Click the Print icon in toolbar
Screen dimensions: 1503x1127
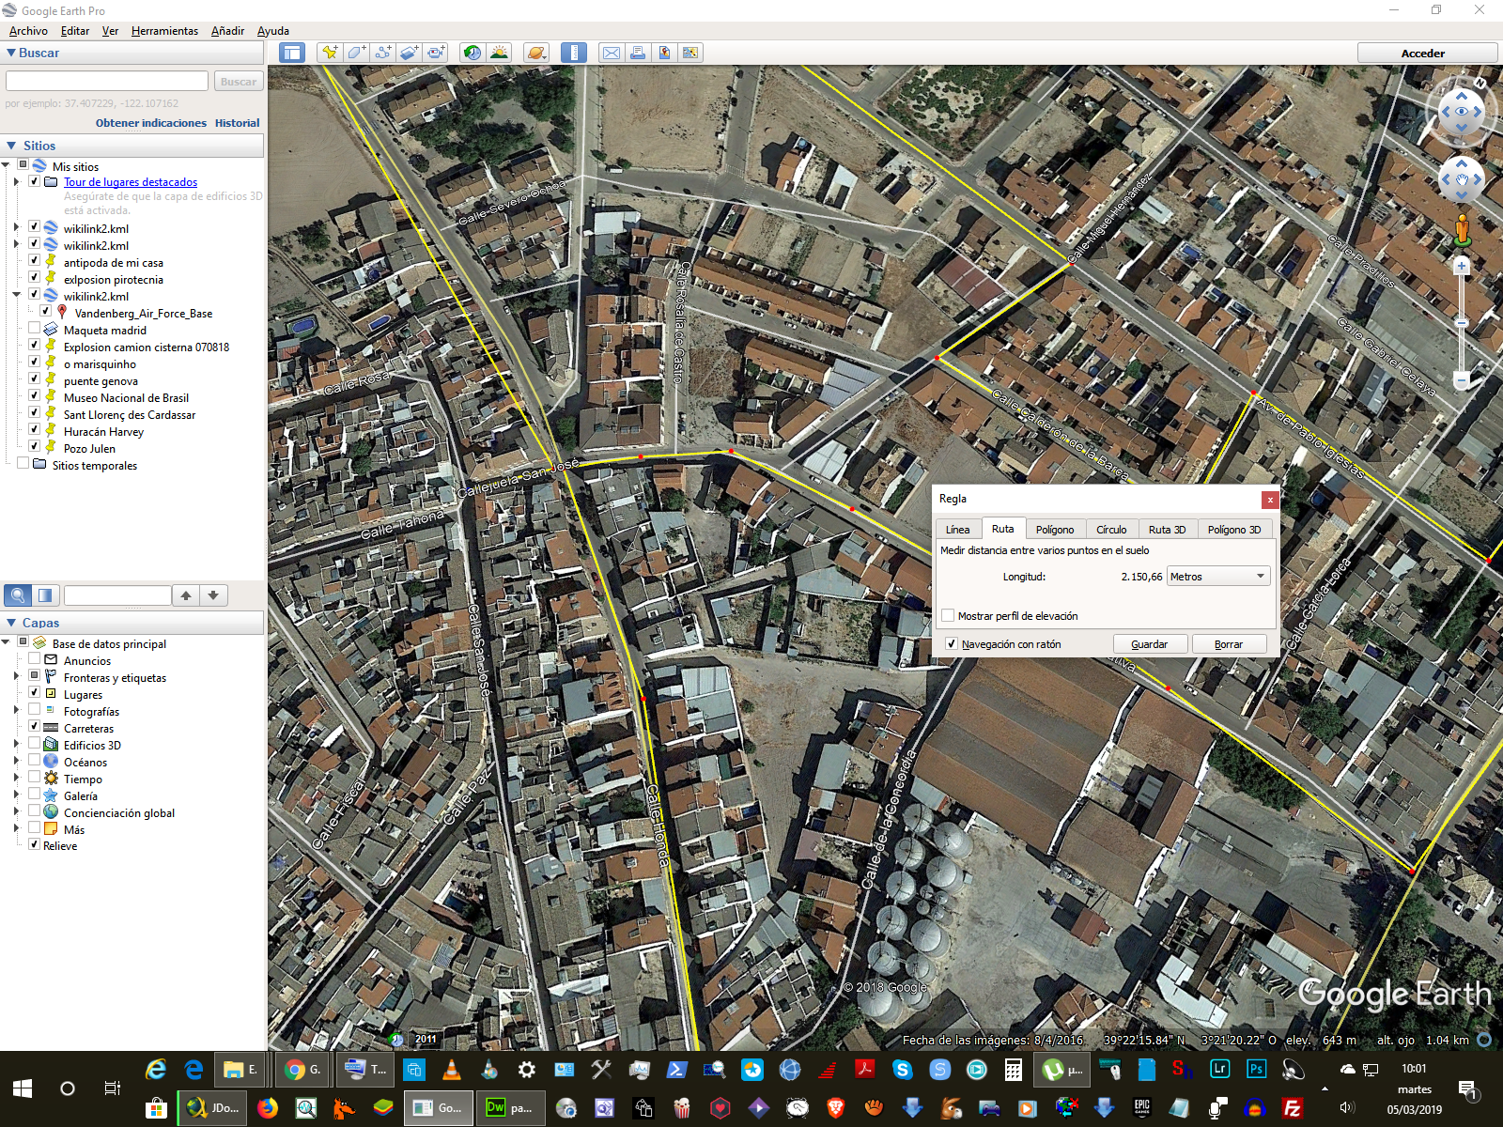point(638,53)
